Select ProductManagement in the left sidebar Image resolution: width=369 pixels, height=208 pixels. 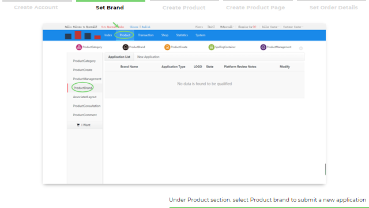point(87,79)
